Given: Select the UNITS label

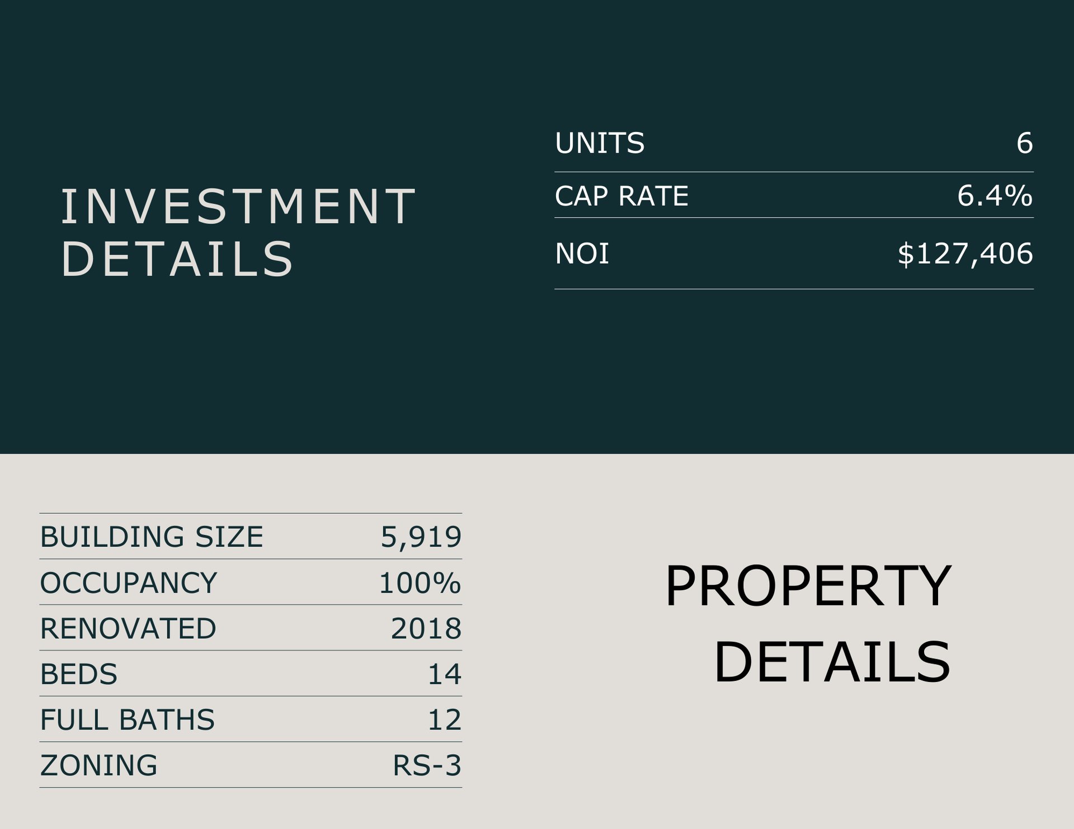Looking at the screenshot, I should click(600, 143).
